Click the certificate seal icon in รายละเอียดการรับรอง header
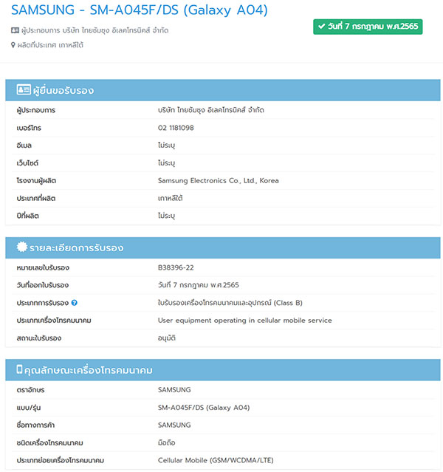The height and width of the screenshot is (472, 443). click(21, 247)
